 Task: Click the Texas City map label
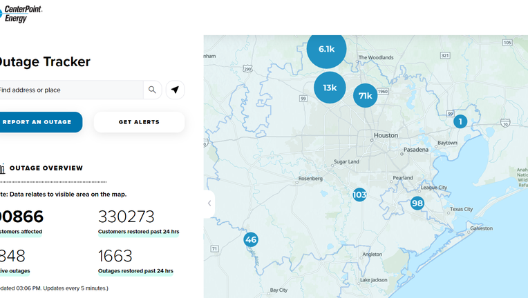[x=462, y=209]
